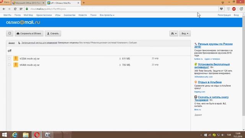
Task: Toggle the select-all checkbox in toolbar
Action: click(x=10, y=33)
